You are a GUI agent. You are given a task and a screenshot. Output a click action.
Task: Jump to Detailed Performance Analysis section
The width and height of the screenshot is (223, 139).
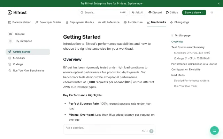(x=192, y=81)
